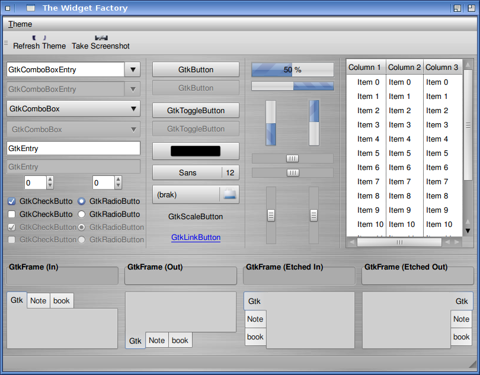Expand the first GtkComboBoxEntry dropdown arrow

(133, 69)
